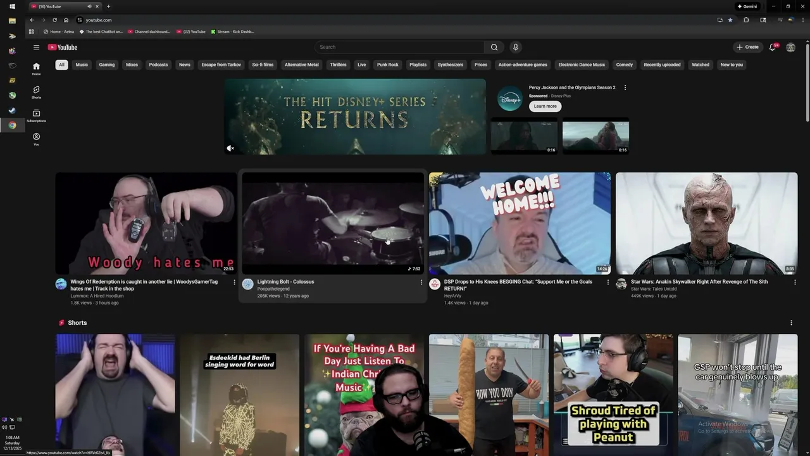Open Chrome profile avatar in toolbar
810x456 pixels.
click(791, 20)
